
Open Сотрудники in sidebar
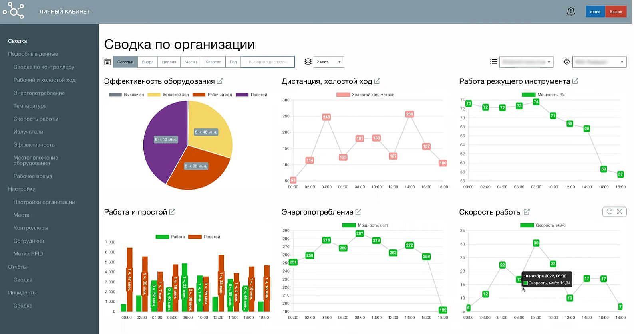point(29,241)
